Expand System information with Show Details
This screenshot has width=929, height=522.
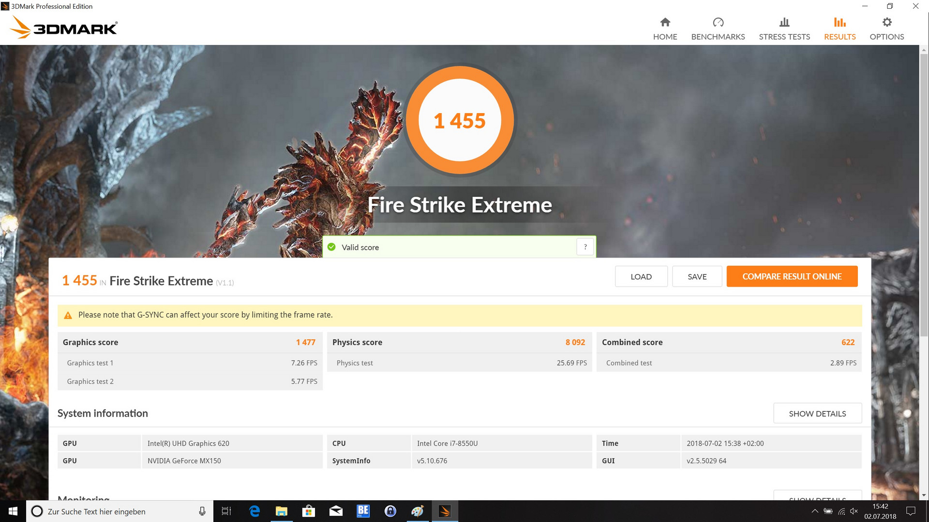pos(817,414)
